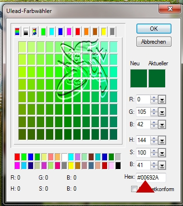Pick the red swatch in bottom palette
183x206 pixels.
click(x=17, y=157)
